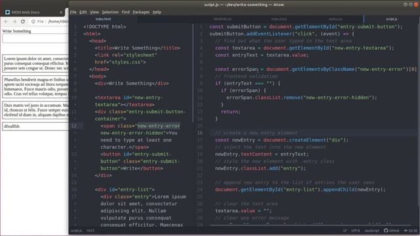Click the Phasellus hendrerit entry in browser
The image size is (420, 236).
35,87
